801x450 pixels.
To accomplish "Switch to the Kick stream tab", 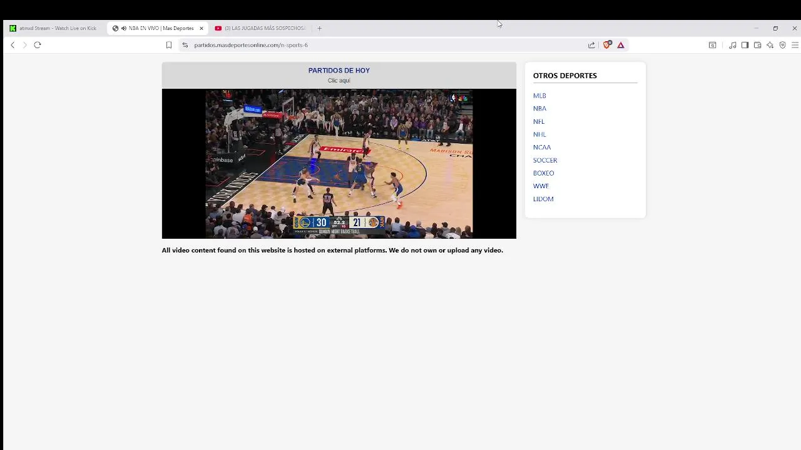I will click(54, 28).
